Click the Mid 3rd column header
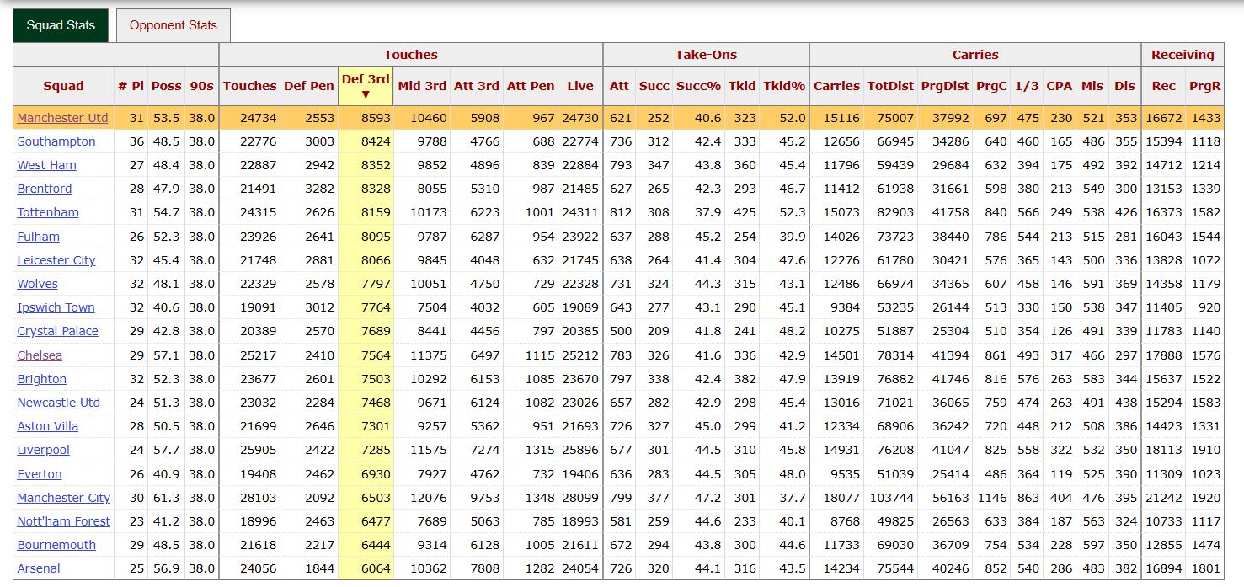 (x=422, y=86)
